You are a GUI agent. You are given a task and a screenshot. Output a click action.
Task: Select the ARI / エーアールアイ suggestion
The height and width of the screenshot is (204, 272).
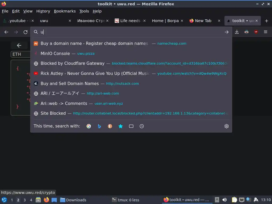[131, 93]
